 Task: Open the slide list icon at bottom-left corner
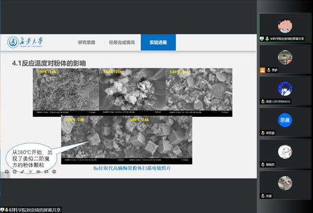5,176
